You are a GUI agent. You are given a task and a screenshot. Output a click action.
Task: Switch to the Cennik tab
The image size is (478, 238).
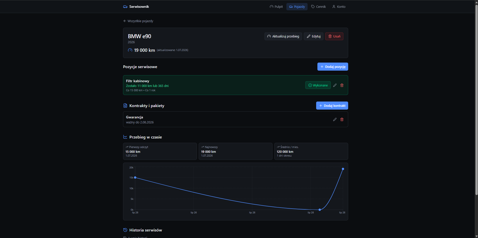(x=318, y=7)
